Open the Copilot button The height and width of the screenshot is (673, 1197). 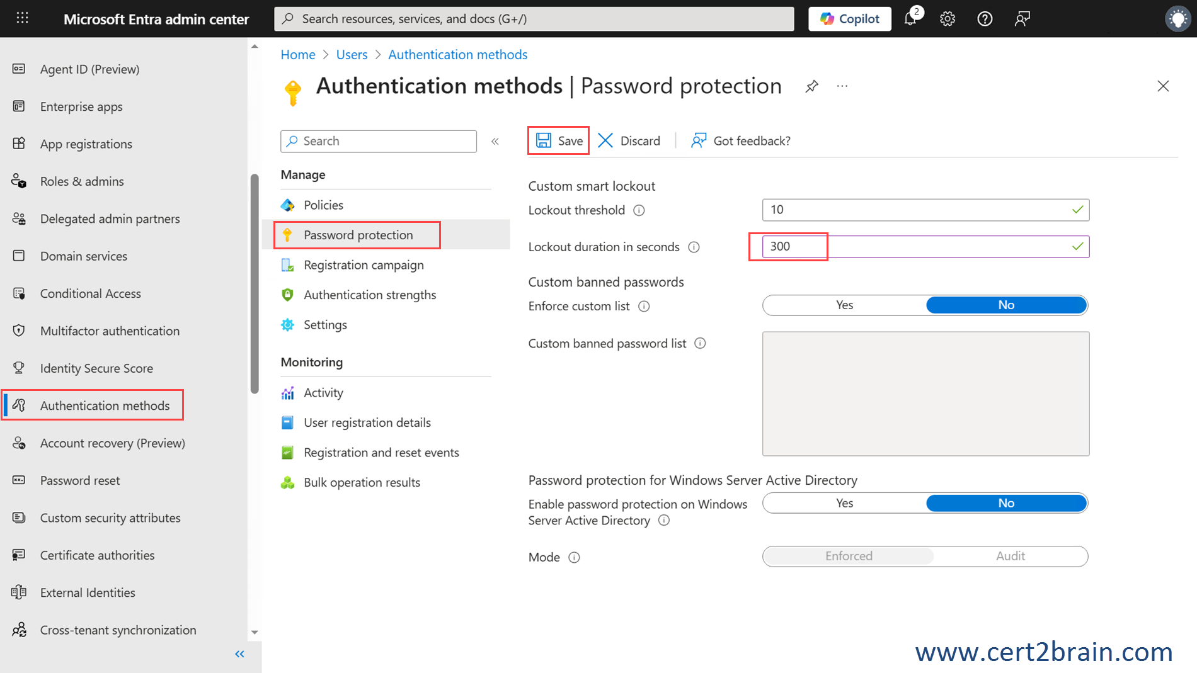(849, 19)
